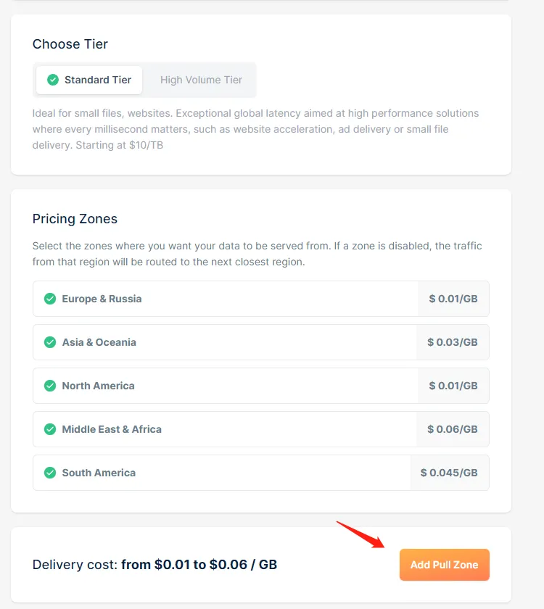Viewport: 544px width, 609px height.
Task: Click the Pricing Zones heading
Action: click(75, 219)
